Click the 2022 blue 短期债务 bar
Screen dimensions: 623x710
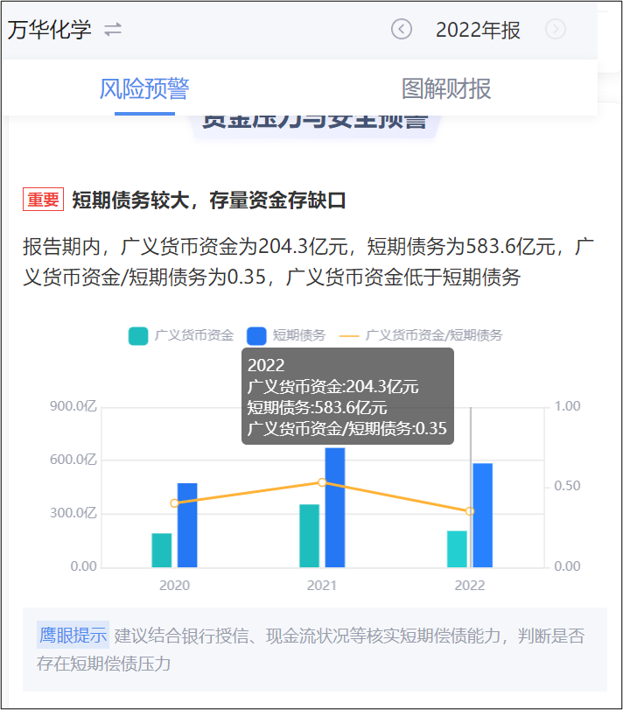[483, 516]
